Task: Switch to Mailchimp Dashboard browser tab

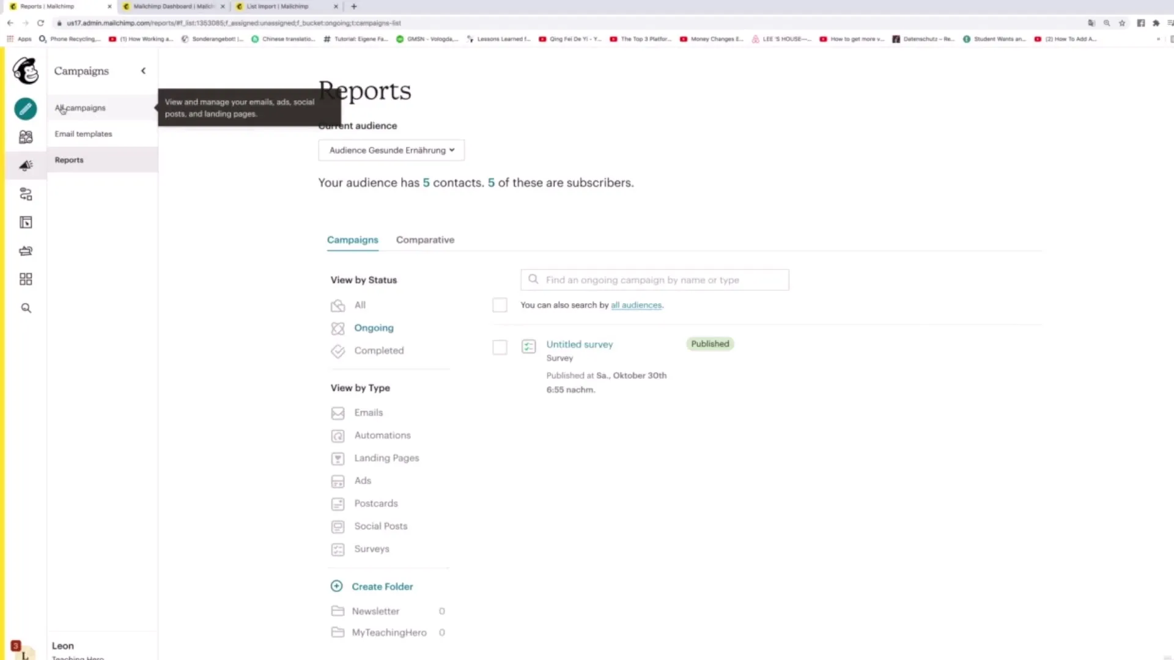Action: pyautogui.click(x=174, y=6)
